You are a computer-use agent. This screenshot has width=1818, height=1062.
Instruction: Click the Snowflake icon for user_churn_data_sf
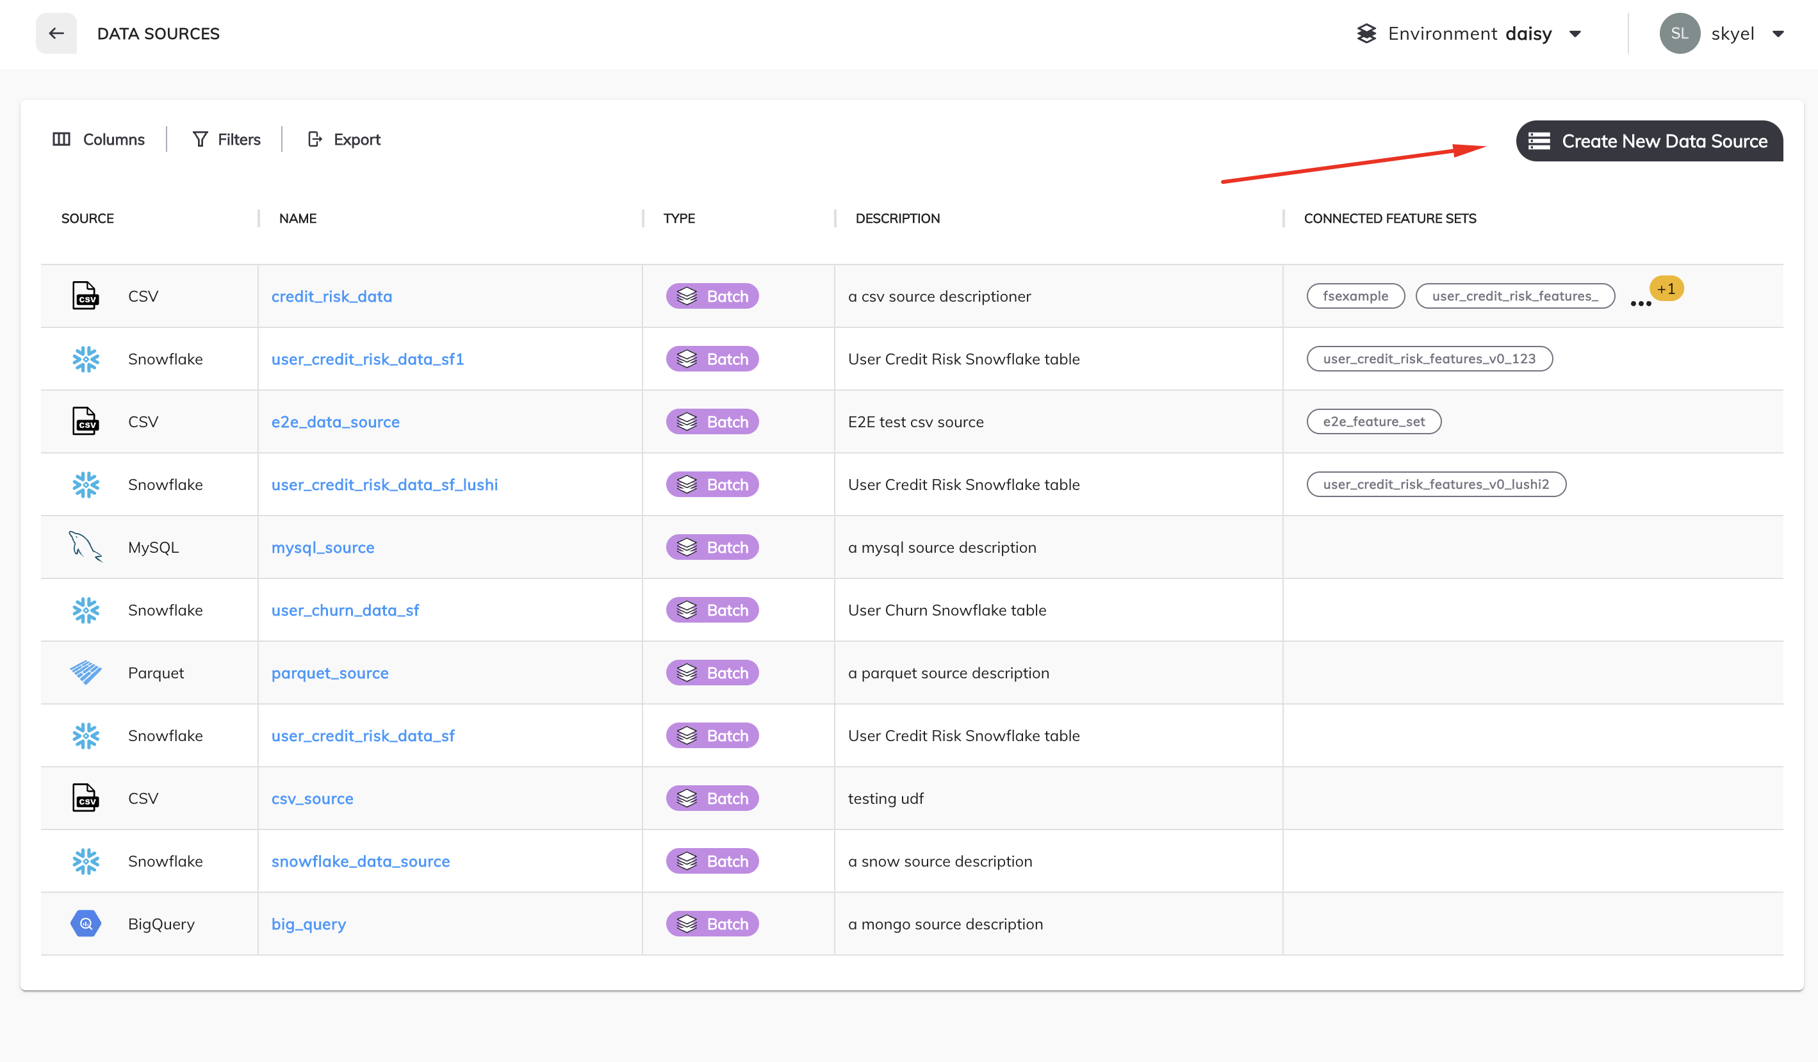coord(85,610)
